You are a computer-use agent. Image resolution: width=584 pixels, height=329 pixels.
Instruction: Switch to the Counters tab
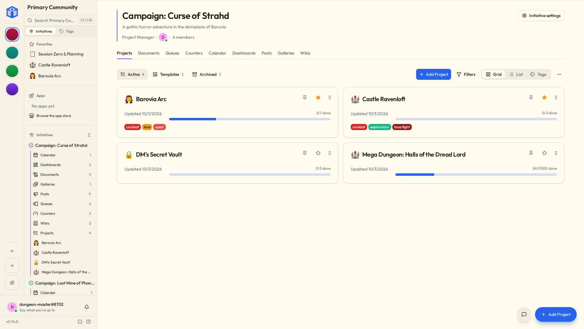click(194, 53)
